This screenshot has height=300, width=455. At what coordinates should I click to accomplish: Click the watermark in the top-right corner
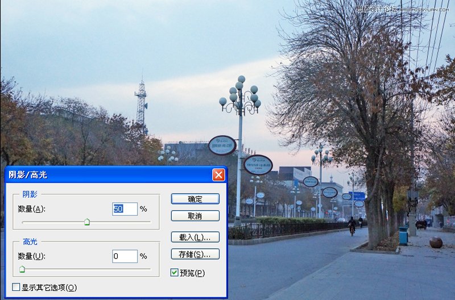click(x=402, y=9)
